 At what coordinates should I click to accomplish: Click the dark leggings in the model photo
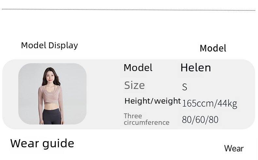[52, 116]
